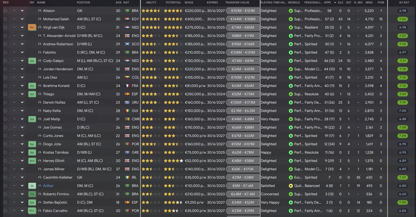416x217 pixels.
Task: Click Darwin Núñez's transfer value button
Action: coord(242,102)
